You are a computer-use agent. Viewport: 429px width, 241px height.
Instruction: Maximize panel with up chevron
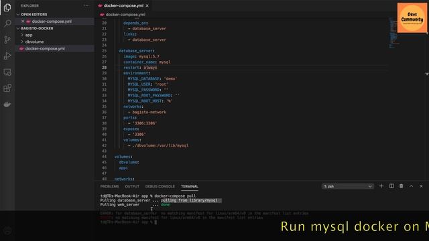pyautogui.click(x=411, y=186)
